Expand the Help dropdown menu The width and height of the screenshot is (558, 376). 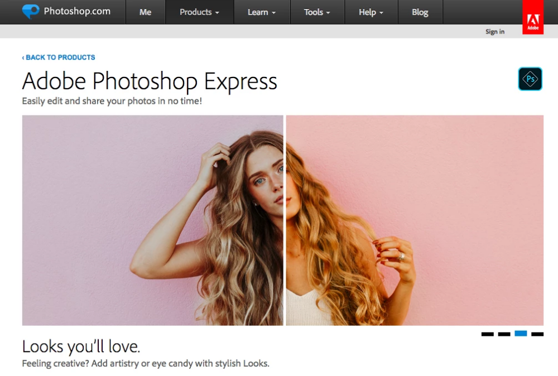pyautogui.click(x=371, y=12)
